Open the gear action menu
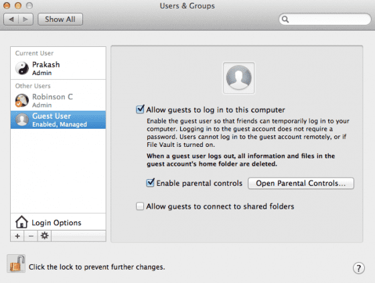This screenshot has height=283, width=375. (x=44, y=236)
